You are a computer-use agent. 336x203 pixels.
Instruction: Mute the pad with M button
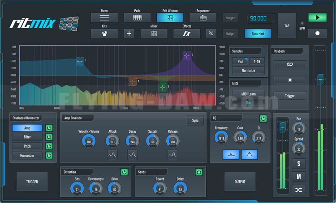pyautogui.click(x=298, y=177)
